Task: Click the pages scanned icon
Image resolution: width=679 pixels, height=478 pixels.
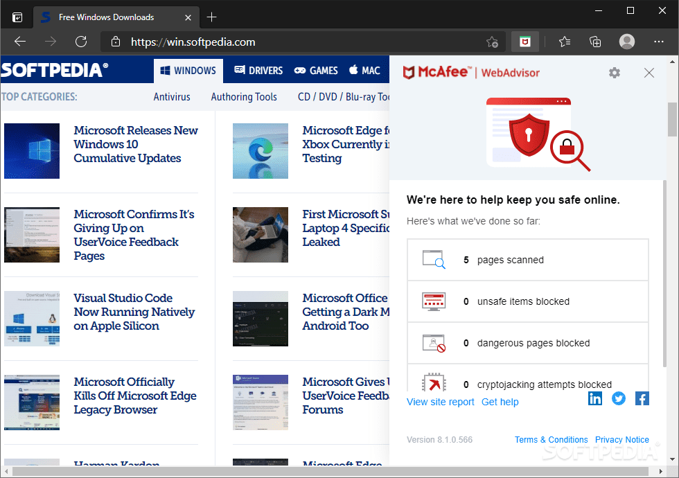Action: [434, 259]
